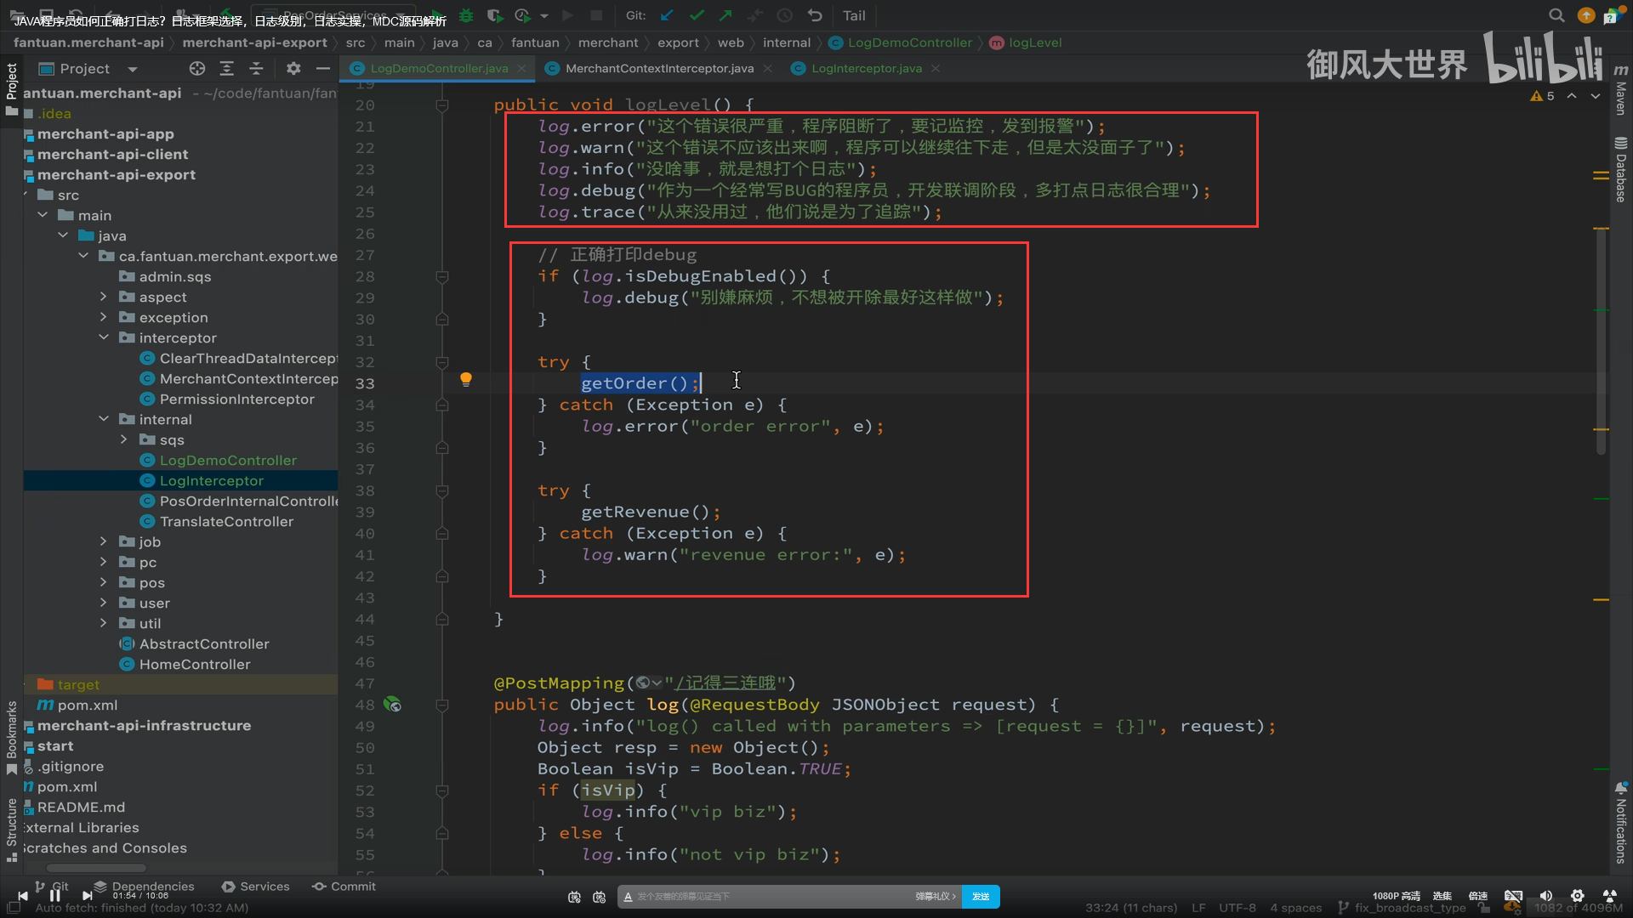The height and width of the screenshot is (918, 1633).
Task: Mute video with the volume icon
Action: pos(1545,896)
